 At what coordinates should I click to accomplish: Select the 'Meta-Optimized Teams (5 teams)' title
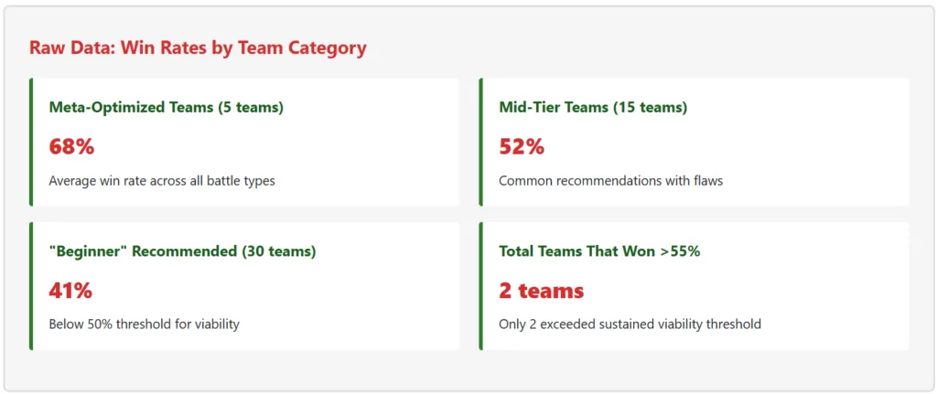click(166, 107)
